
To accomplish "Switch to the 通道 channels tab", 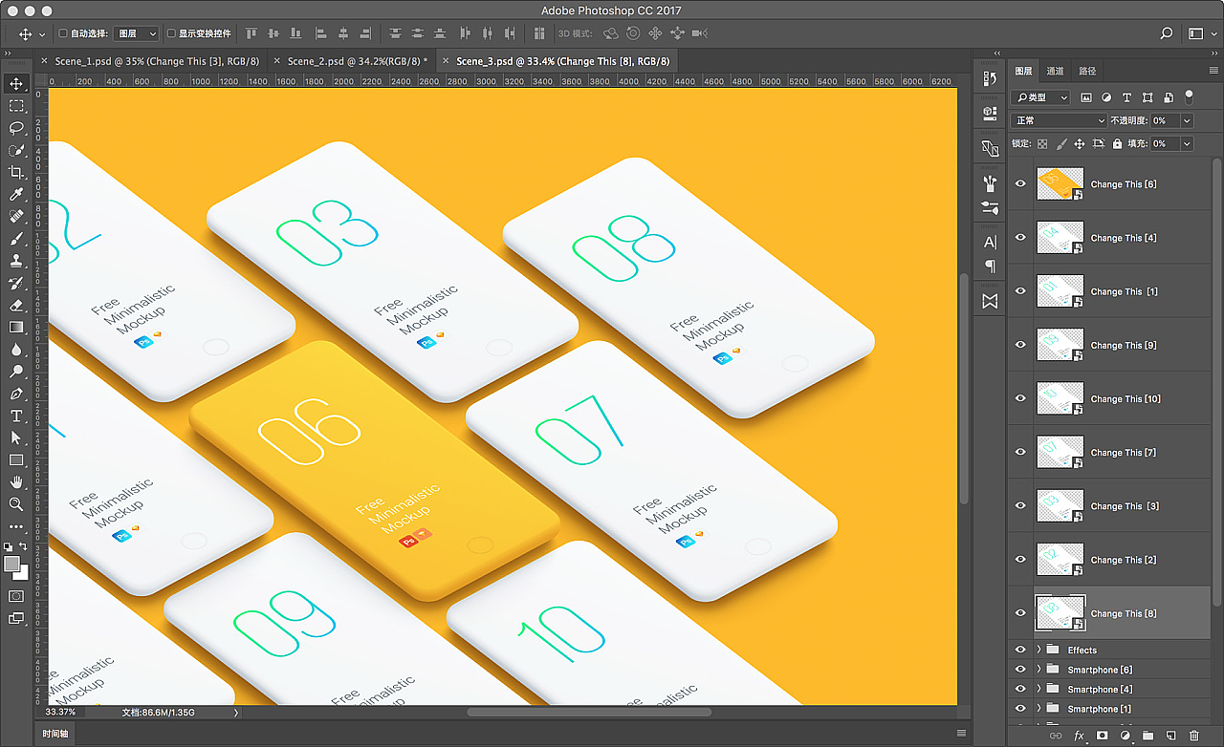I will [x=1056, y=70].
